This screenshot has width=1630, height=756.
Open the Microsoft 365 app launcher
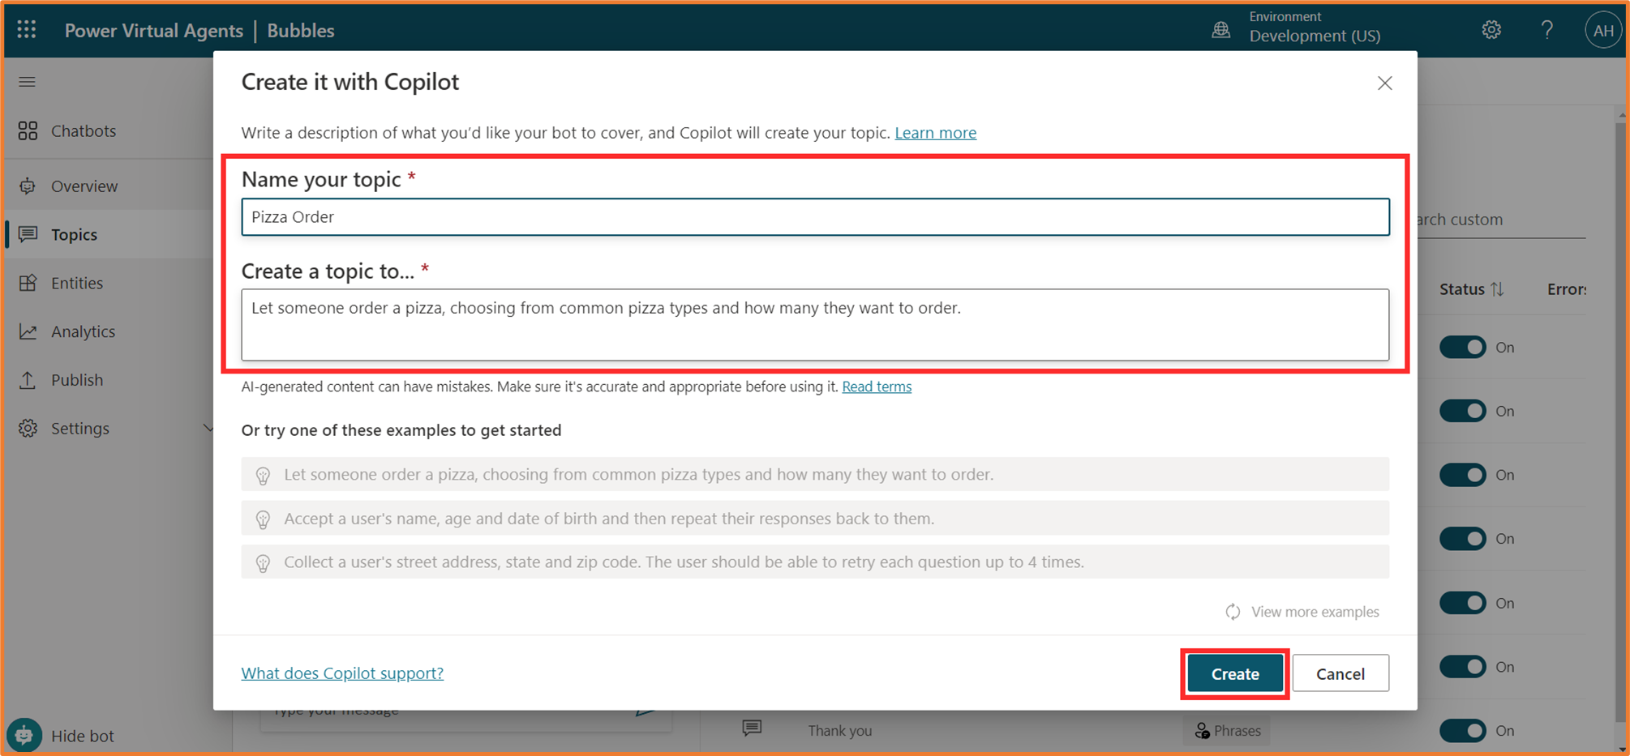pyautogui.click(x=26, y=30)
